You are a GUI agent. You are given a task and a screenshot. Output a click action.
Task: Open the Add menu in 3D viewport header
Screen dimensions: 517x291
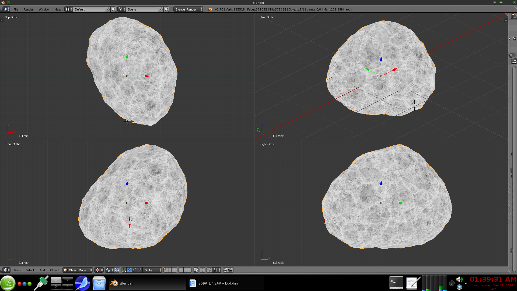(42, 270)
